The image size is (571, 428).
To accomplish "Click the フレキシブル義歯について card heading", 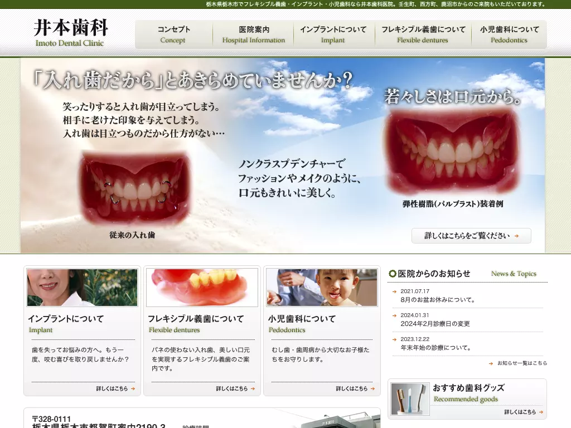I will pyautogui.click(x=196, y=319).
